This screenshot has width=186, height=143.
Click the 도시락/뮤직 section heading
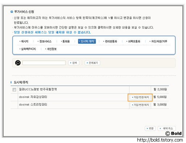pos(21,82)
